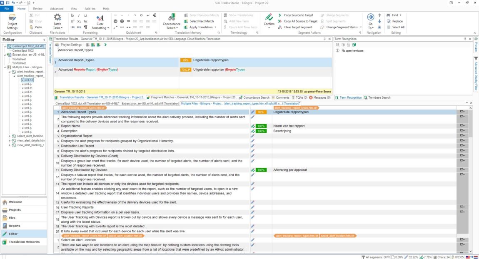Open the Review ribbon tab
Image resolution: width=479 pixels, height=259 pixels.
click(37, 9)
